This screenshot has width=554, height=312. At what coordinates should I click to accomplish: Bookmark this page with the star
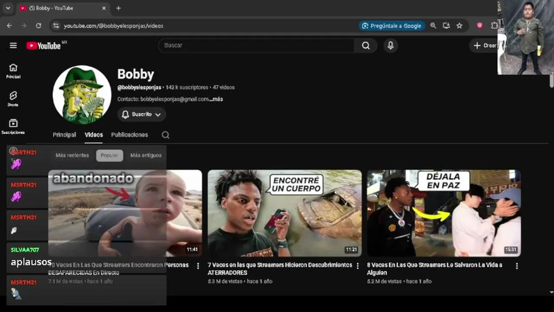459,26
